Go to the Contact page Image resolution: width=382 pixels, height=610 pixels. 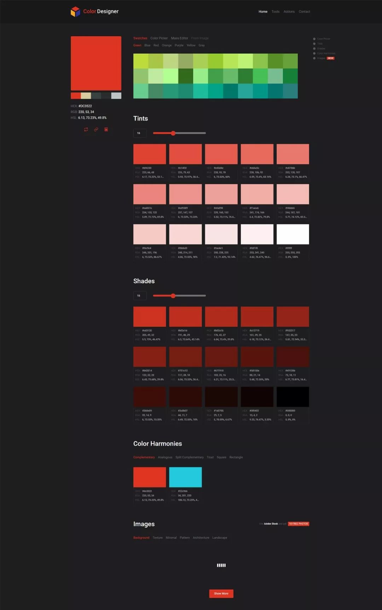tap(304, 12)
